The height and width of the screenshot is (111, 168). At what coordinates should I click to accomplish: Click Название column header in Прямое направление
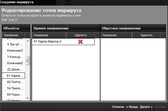pos(49,35)
